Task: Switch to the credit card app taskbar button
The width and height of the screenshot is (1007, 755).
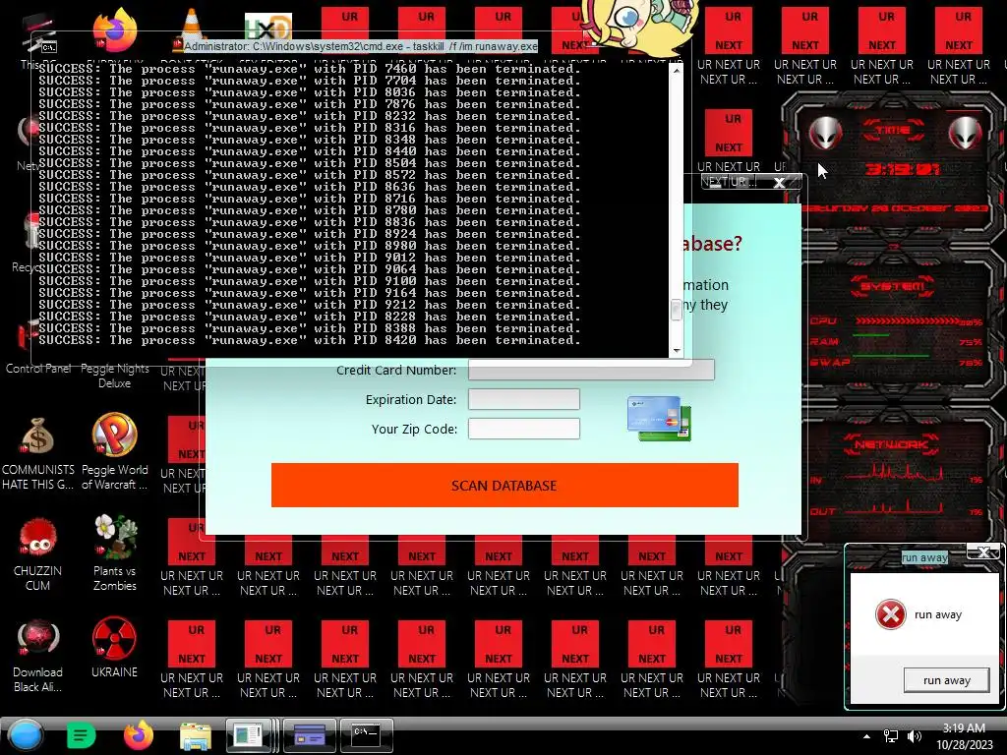Action: tap(310, 735)
